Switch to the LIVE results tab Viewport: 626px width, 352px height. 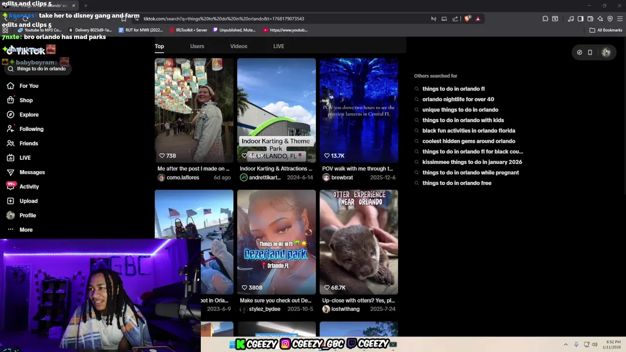click(279, 46)
